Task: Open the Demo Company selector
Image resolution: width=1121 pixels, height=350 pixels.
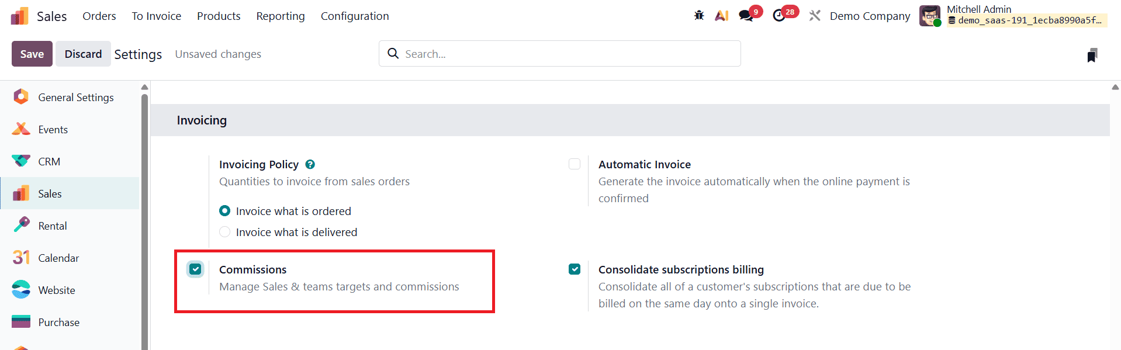Action: pos(870,16)
